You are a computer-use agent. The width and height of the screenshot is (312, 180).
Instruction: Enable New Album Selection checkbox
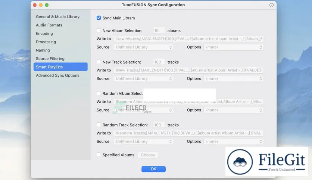point(99,30)
